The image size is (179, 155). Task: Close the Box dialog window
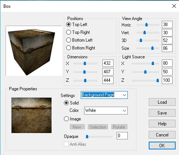point(174,6)
